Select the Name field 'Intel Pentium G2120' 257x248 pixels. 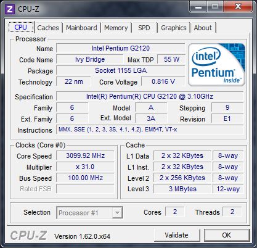coord(121,48)
